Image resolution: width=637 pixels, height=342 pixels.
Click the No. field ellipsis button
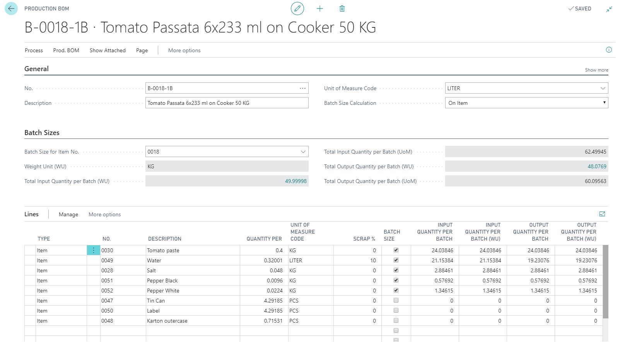302,88
